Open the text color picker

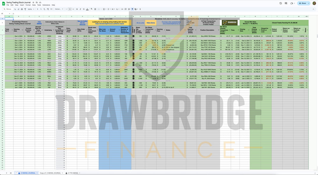tap(87, 9)
